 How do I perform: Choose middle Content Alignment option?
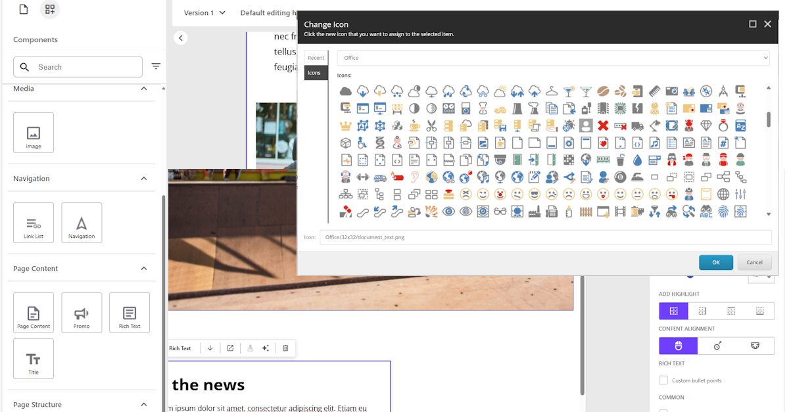717,346
